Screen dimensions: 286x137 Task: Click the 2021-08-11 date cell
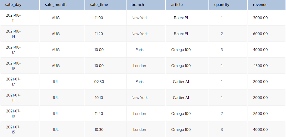(13, 18)
